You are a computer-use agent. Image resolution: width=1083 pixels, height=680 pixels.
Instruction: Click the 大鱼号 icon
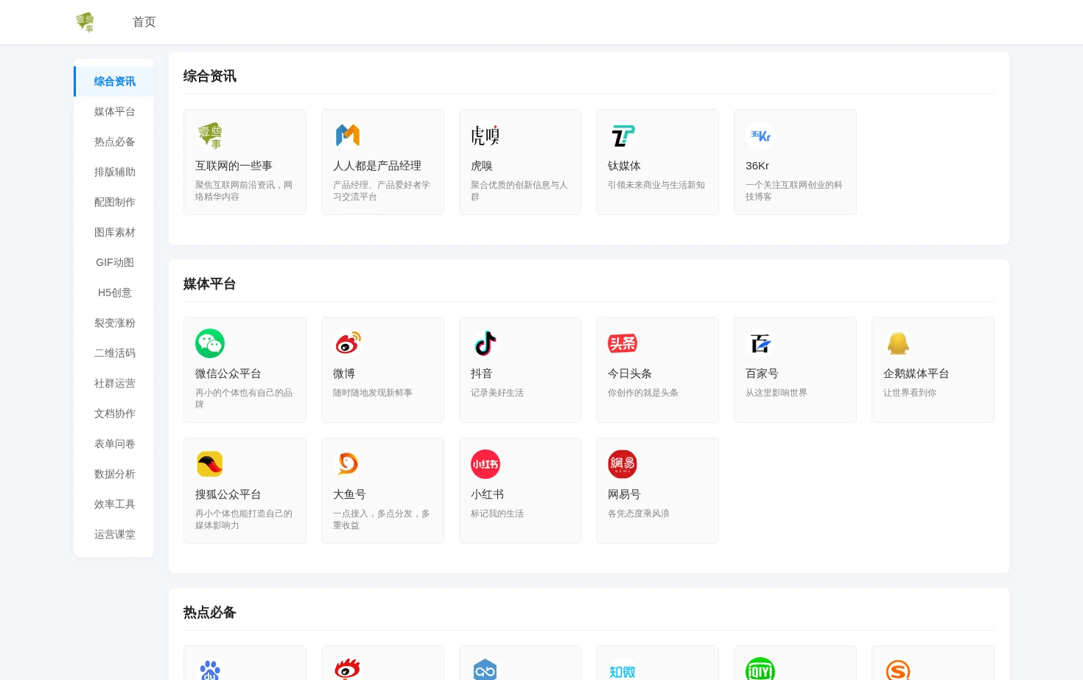(348, 464)
